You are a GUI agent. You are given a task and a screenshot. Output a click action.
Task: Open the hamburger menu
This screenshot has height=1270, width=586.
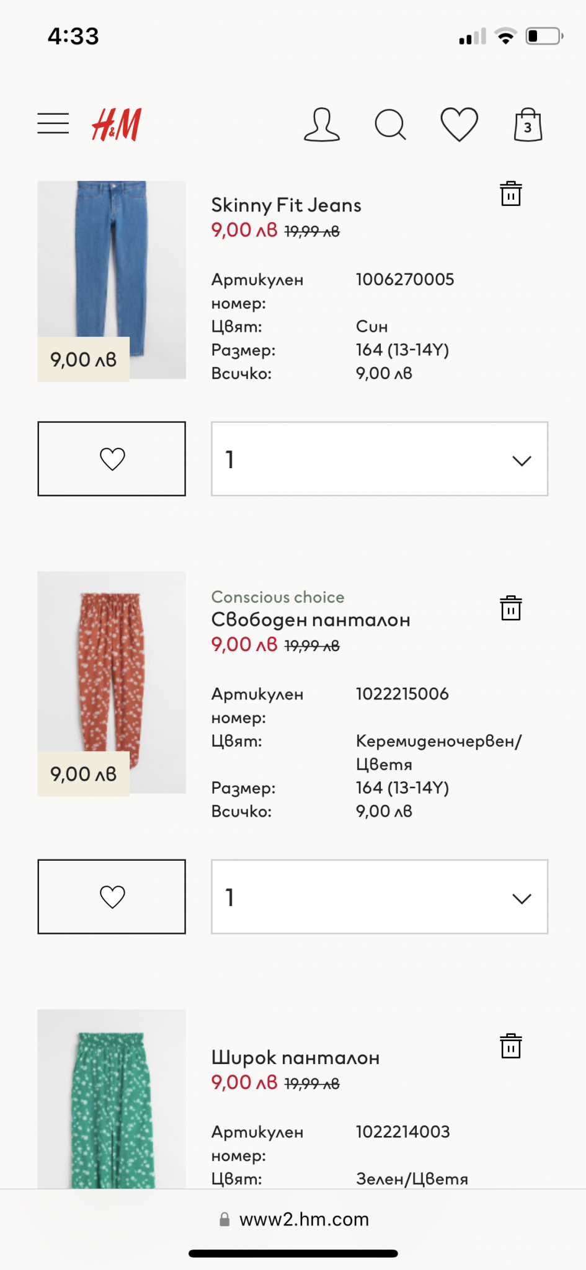pos(53,124)
